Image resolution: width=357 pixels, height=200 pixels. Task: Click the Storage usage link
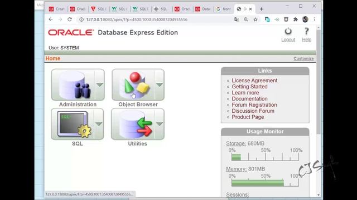click(x=236, y=143)
